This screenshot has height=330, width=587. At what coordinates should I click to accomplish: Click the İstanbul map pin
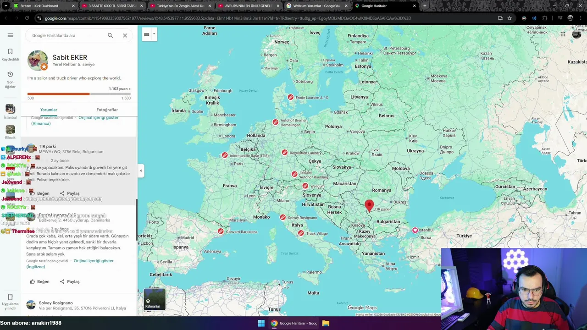click(415, 230)
